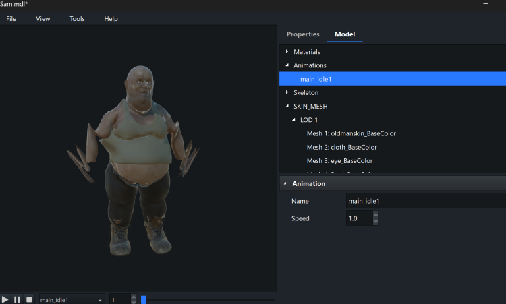Open the File menu
The width and height of the screenshot is (506, 304).
[11, 18]
